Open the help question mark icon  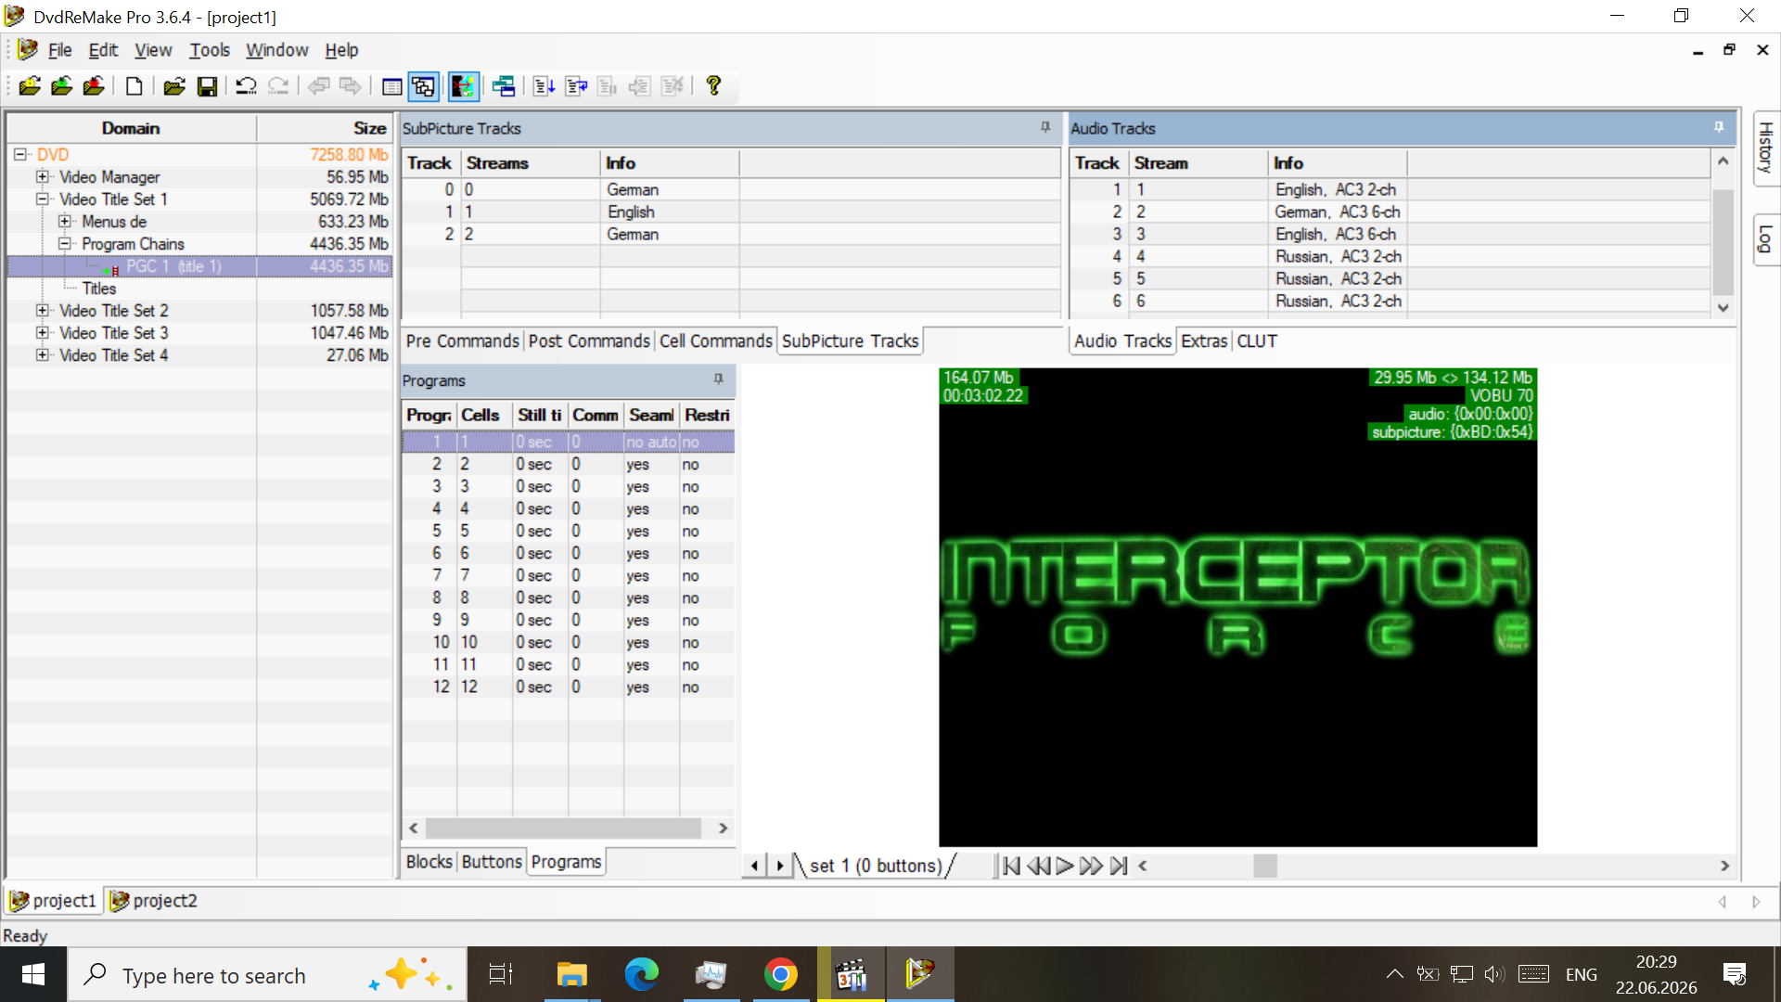pyautogui.click(x=713, y=86)
